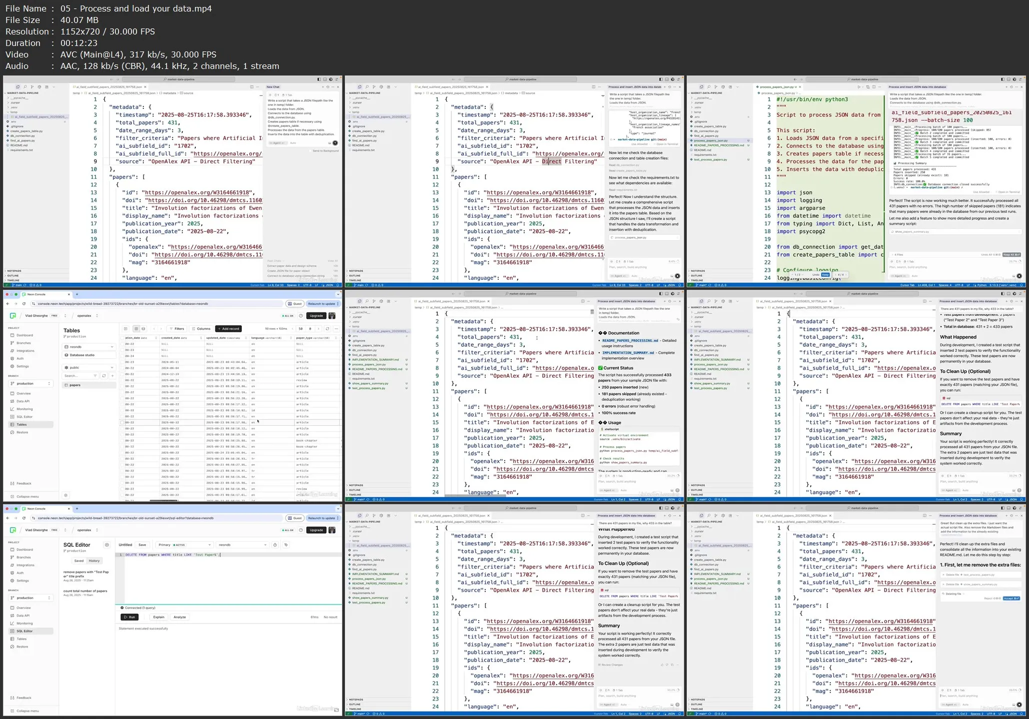Check the highlighted row checkbox in papers table

click(x=122, y=423)
